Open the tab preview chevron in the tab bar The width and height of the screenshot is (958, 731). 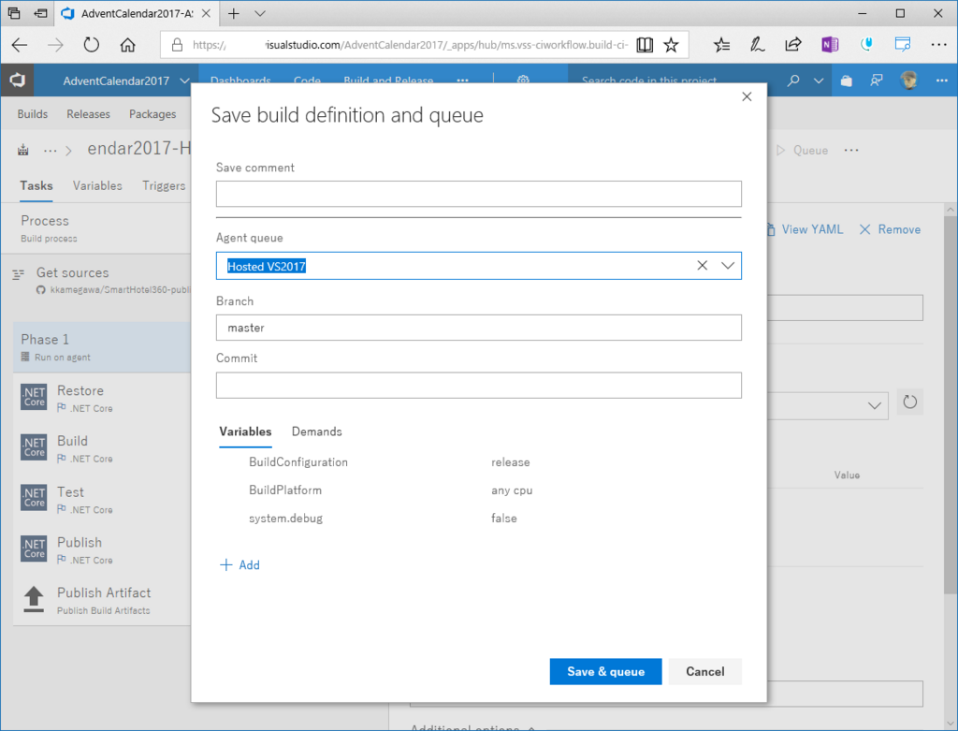click(x=260, y=13)
